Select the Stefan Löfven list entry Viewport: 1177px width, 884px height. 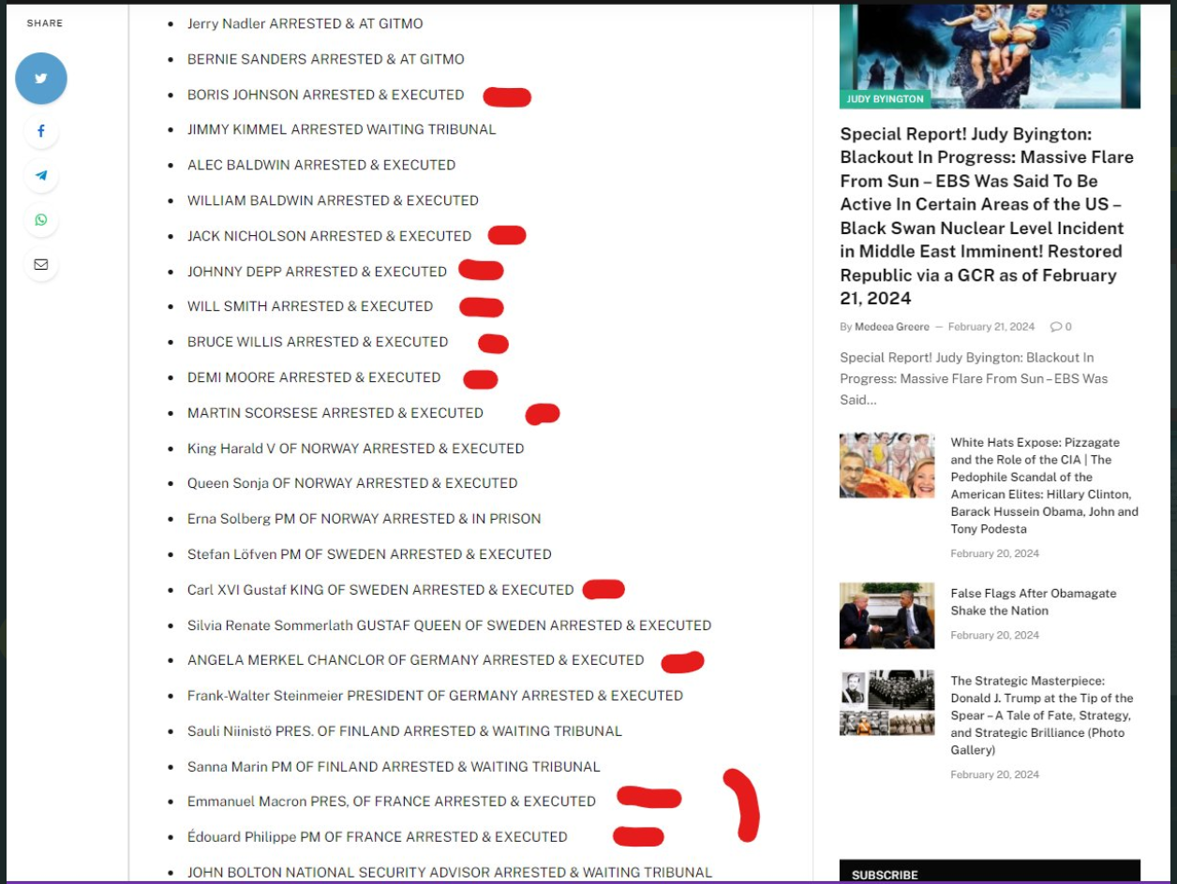[369, 554]
